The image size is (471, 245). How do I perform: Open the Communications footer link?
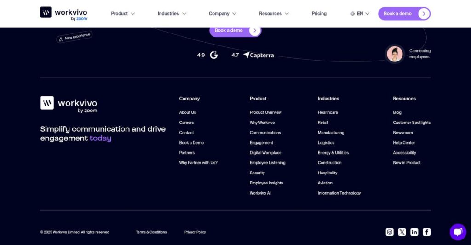[x=265, y=133]
